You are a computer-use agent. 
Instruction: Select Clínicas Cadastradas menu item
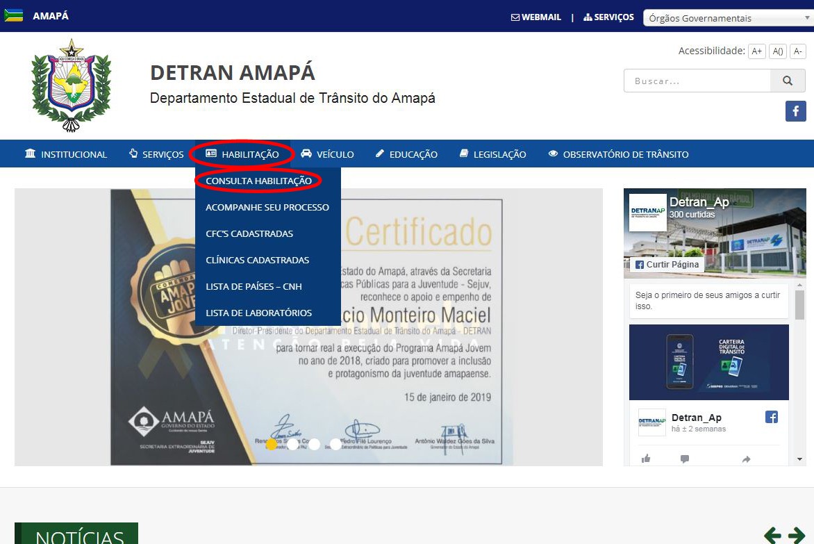[258, 260]
